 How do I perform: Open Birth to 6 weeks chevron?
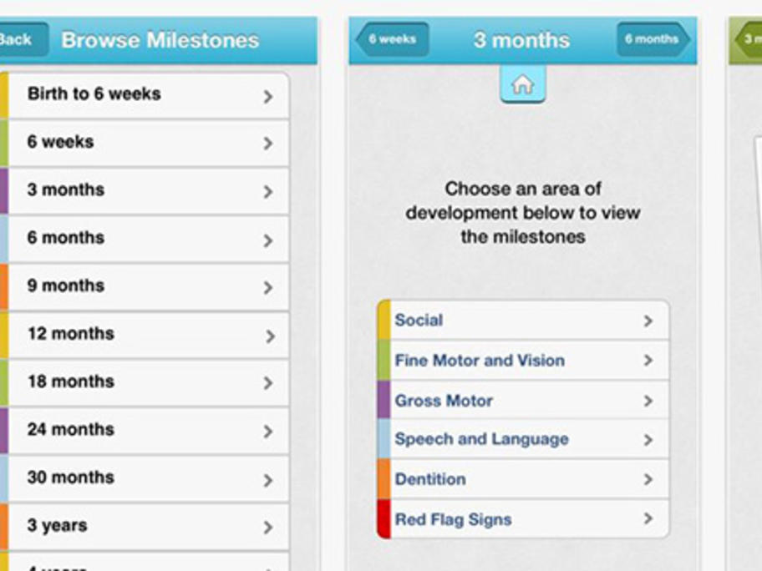[267, 97]
